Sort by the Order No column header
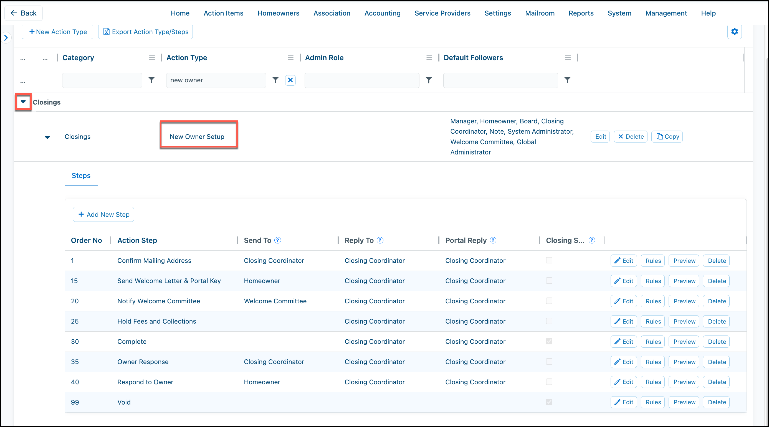 pos(87,240)
